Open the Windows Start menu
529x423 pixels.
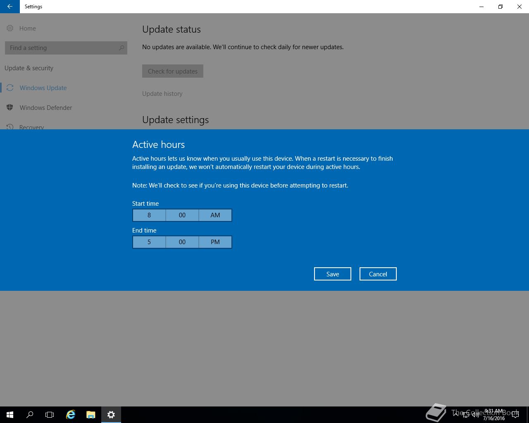[10, 415]
